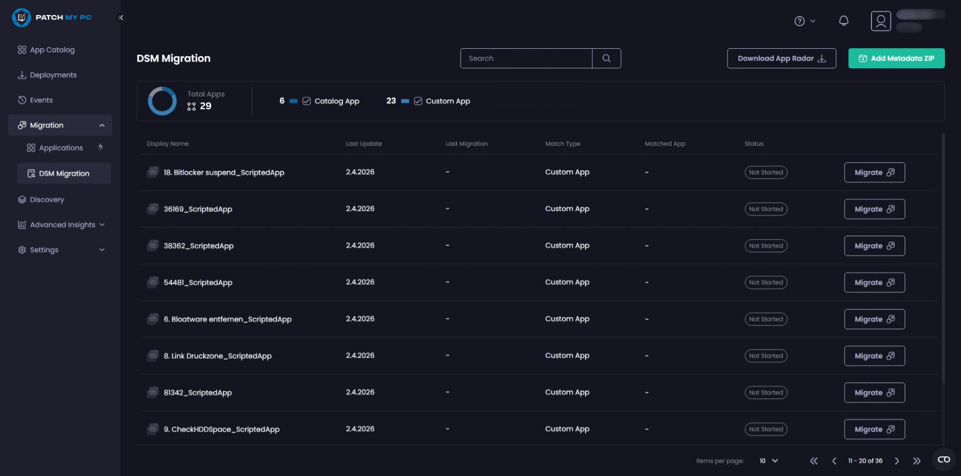Sort by the Last Update column header
Viewport: 961px width, 476px height.
pyautogui.click(x=364, y=143)
